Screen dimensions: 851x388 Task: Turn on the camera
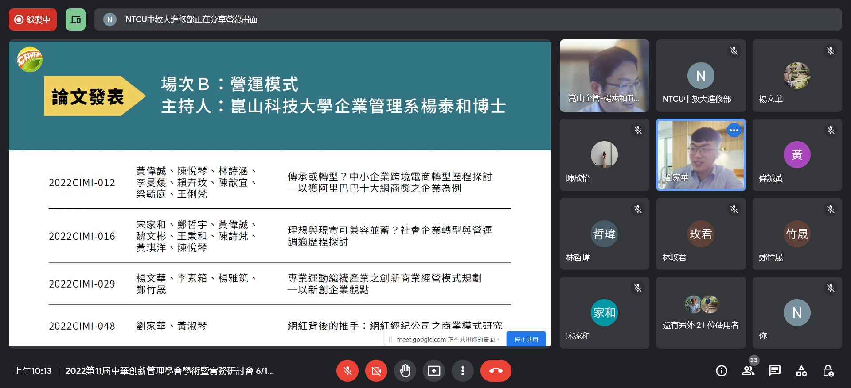(x=376, y=371)
